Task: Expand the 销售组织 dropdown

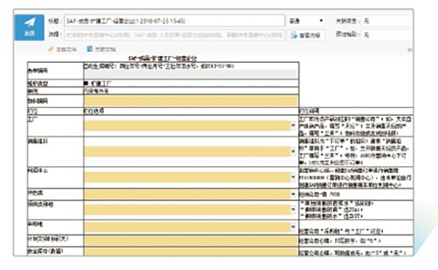Action: pyautogui.click(x=293, y=152)
